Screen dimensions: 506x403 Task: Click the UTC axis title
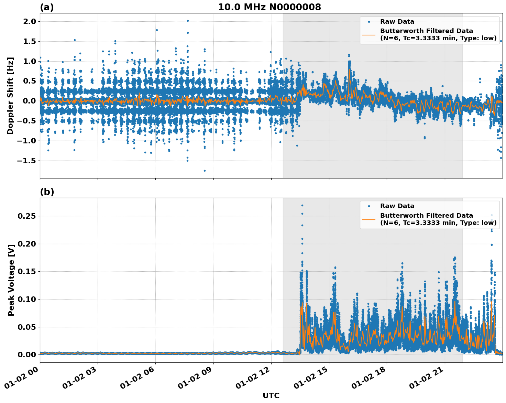(x=271, y=395)
